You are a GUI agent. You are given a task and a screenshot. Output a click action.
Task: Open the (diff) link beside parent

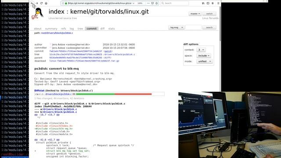click(x=107, y=57)
